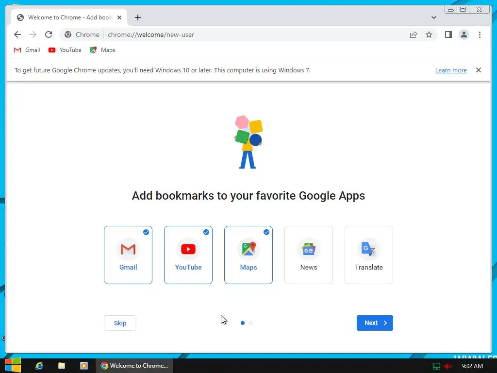Reload the page with the refresh icon
This screenshot has width=497, height=373.
coord(49,34)
